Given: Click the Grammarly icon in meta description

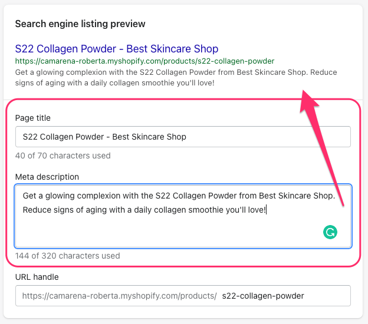Looking at the screenshot, I should (330, 233).
